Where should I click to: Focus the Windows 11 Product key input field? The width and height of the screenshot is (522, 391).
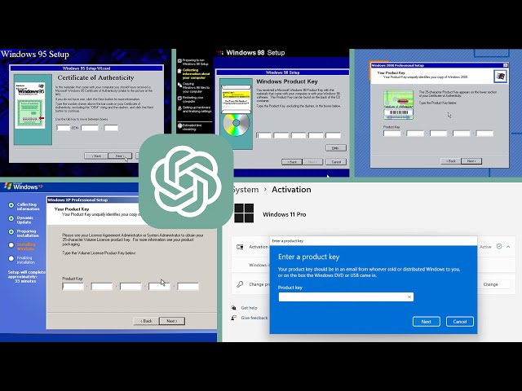point(346,297)
